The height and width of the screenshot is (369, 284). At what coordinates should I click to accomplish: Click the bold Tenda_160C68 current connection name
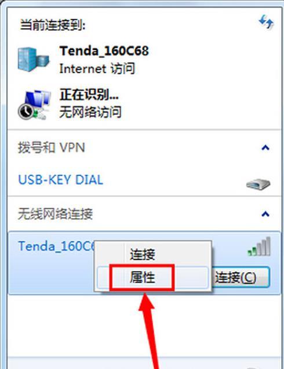tap(104, 50)
